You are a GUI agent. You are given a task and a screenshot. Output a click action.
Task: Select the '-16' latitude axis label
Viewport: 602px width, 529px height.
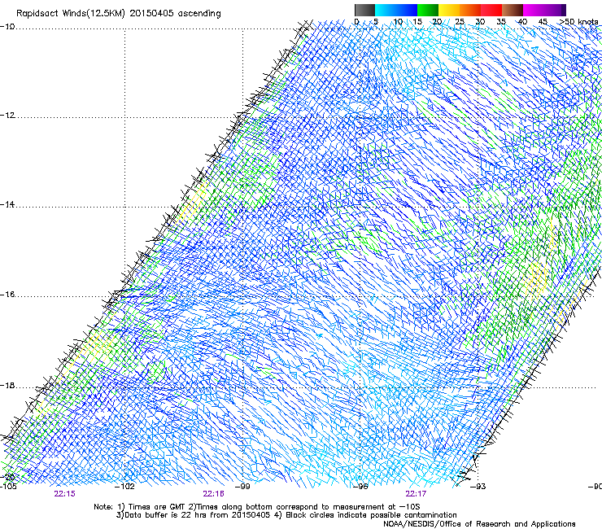tap(7, 295)
